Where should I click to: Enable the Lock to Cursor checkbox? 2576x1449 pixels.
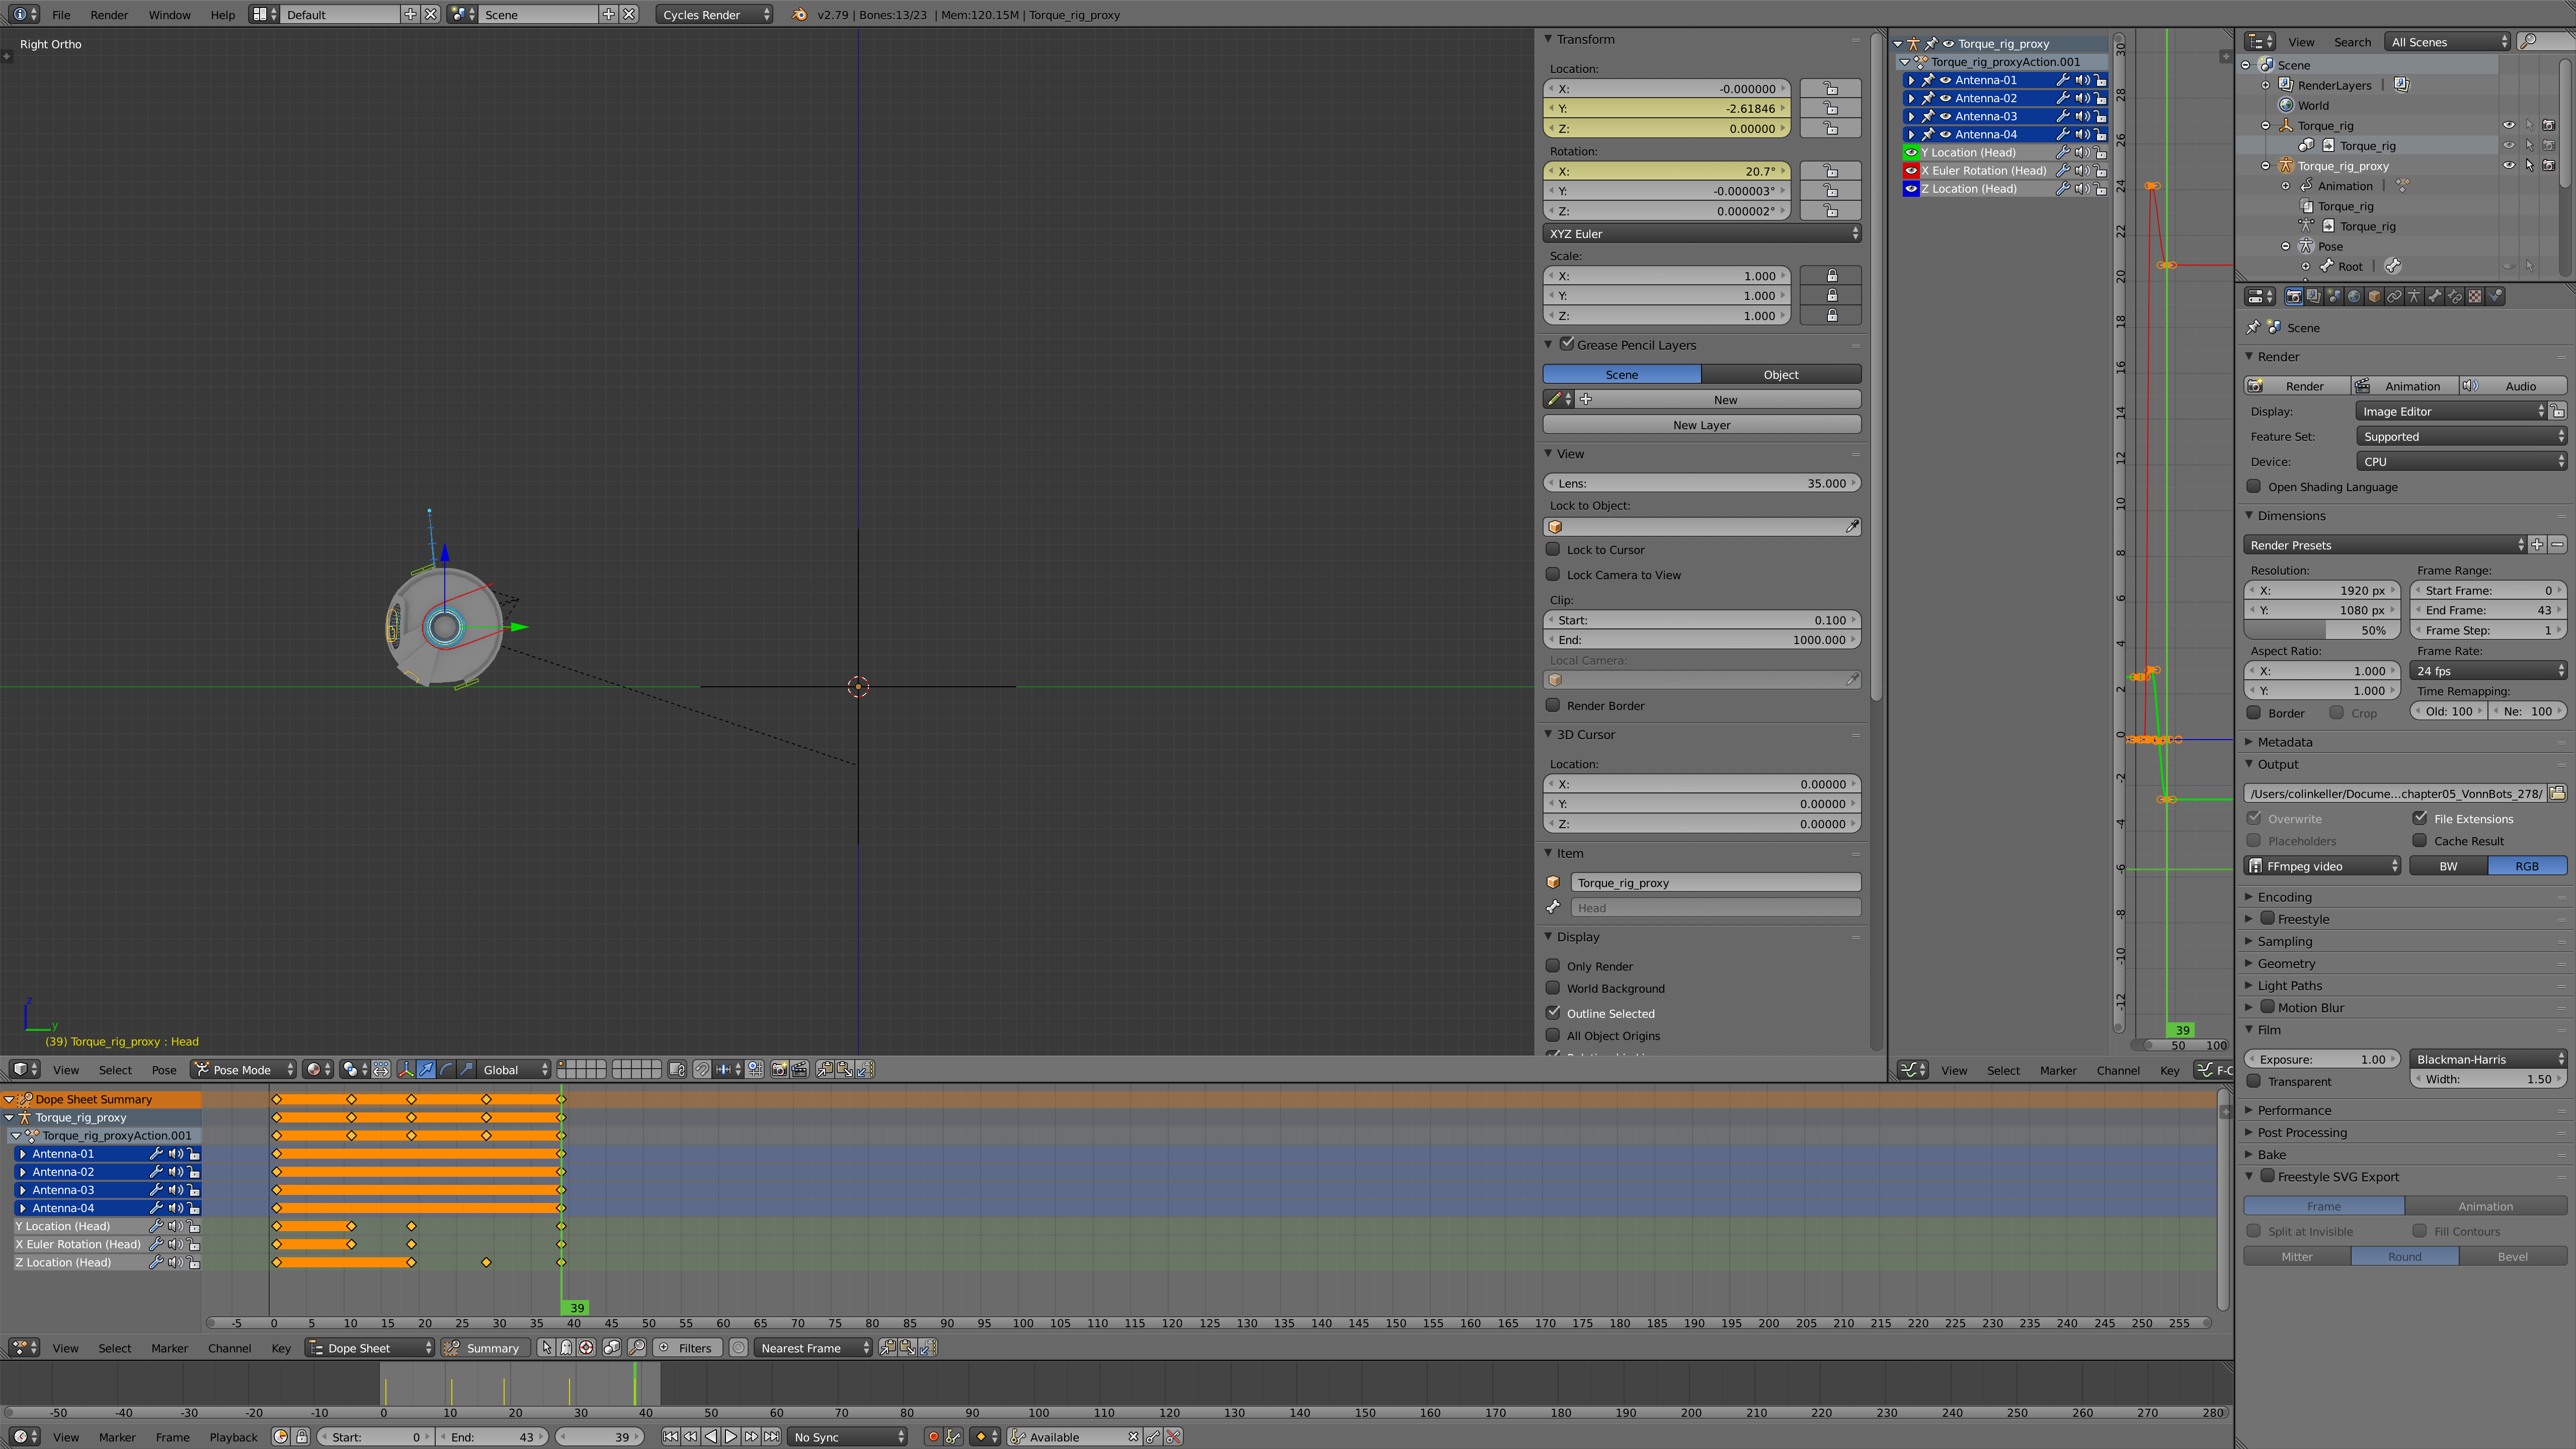pos(1553,549)
